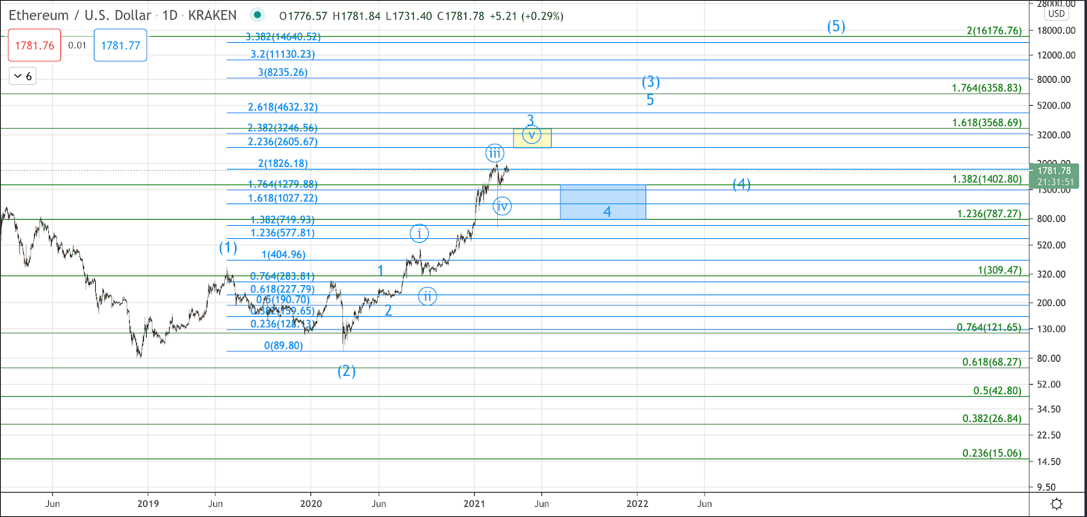
Task: Click the Fibonacci level 2.618(4632.32)
Action: tap(283, 107)
